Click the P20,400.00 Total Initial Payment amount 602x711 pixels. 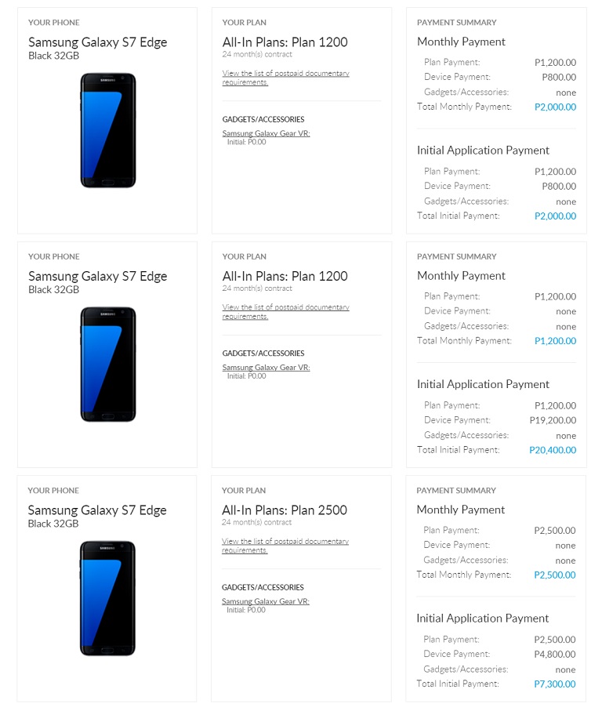(x=553, y=450)
